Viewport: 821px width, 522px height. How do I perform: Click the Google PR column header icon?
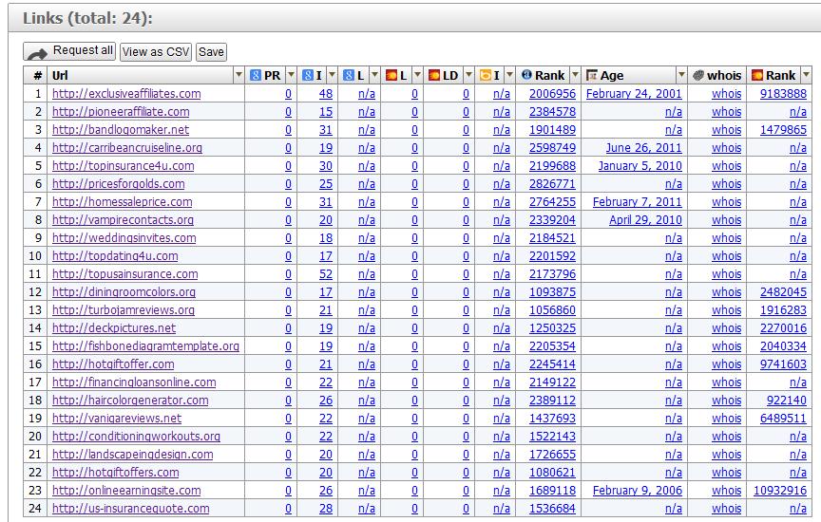coord(256,75)
